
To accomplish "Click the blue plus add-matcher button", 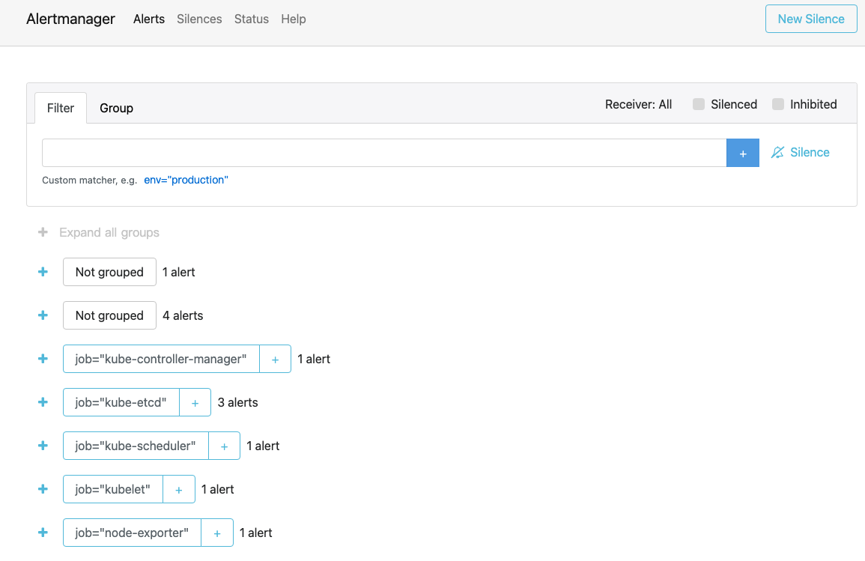I will [742, 153].
